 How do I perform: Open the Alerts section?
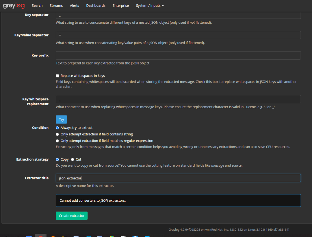tap(74, 5)
